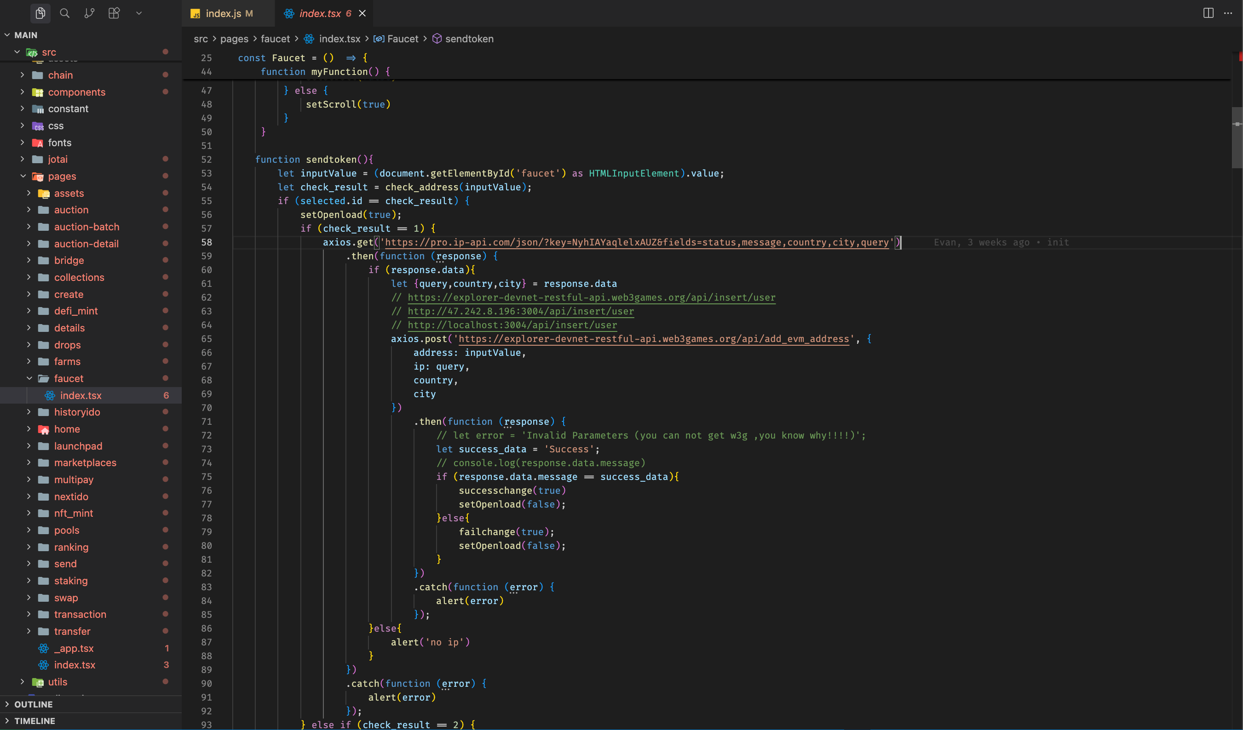Open the editor More Actions ellipsis
Image resolution: width=1243 pixels, height=730 pixels.
tap(1228, 13)
